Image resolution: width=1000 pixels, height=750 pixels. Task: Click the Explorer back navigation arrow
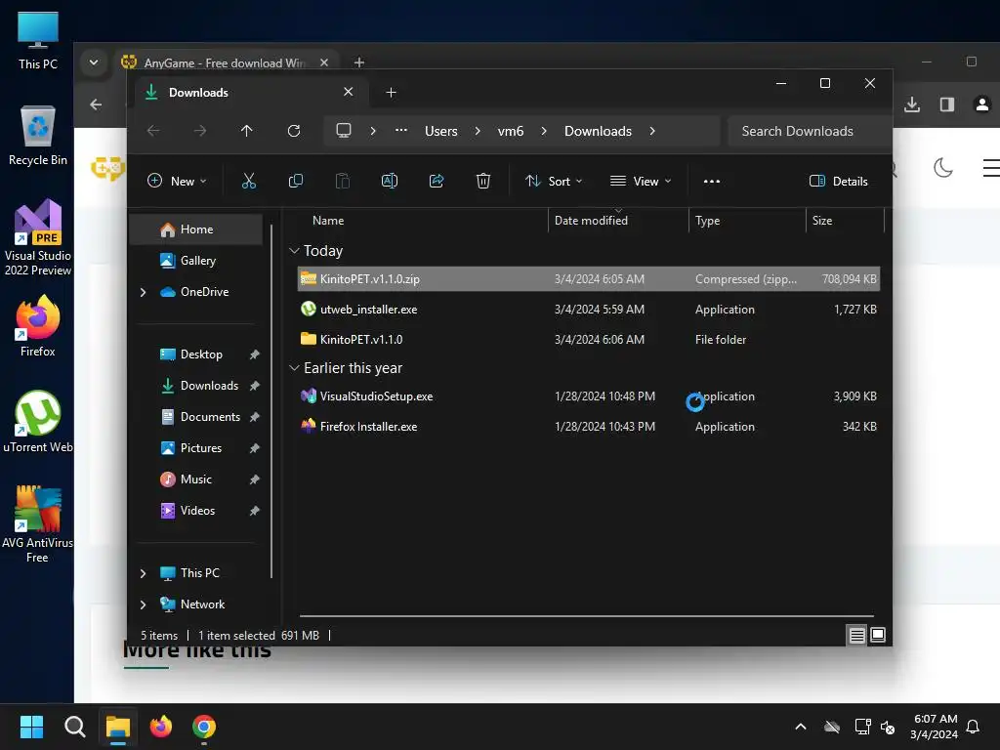[x=153, y=131]
